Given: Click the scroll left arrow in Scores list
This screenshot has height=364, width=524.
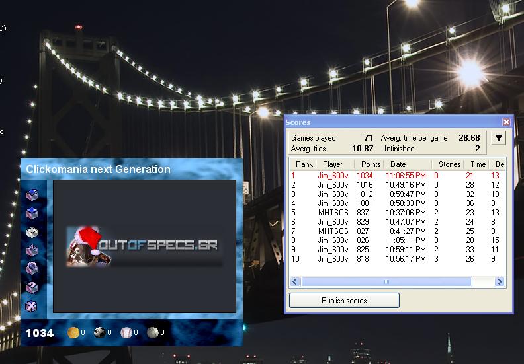Looking at the screenshot, I should pyautogui.click(x=294, y=282).
